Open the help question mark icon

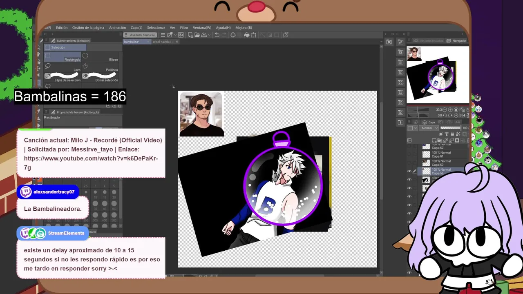[286, 35]
